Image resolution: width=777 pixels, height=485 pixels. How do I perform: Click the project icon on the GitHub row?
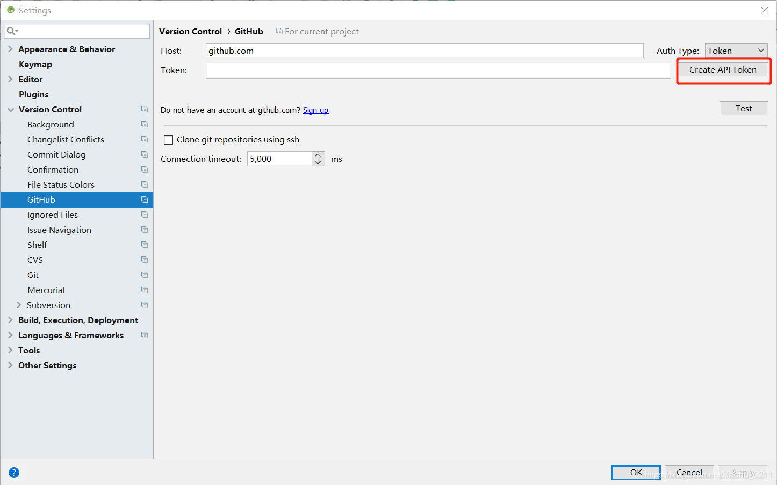[x=145, y=199]
